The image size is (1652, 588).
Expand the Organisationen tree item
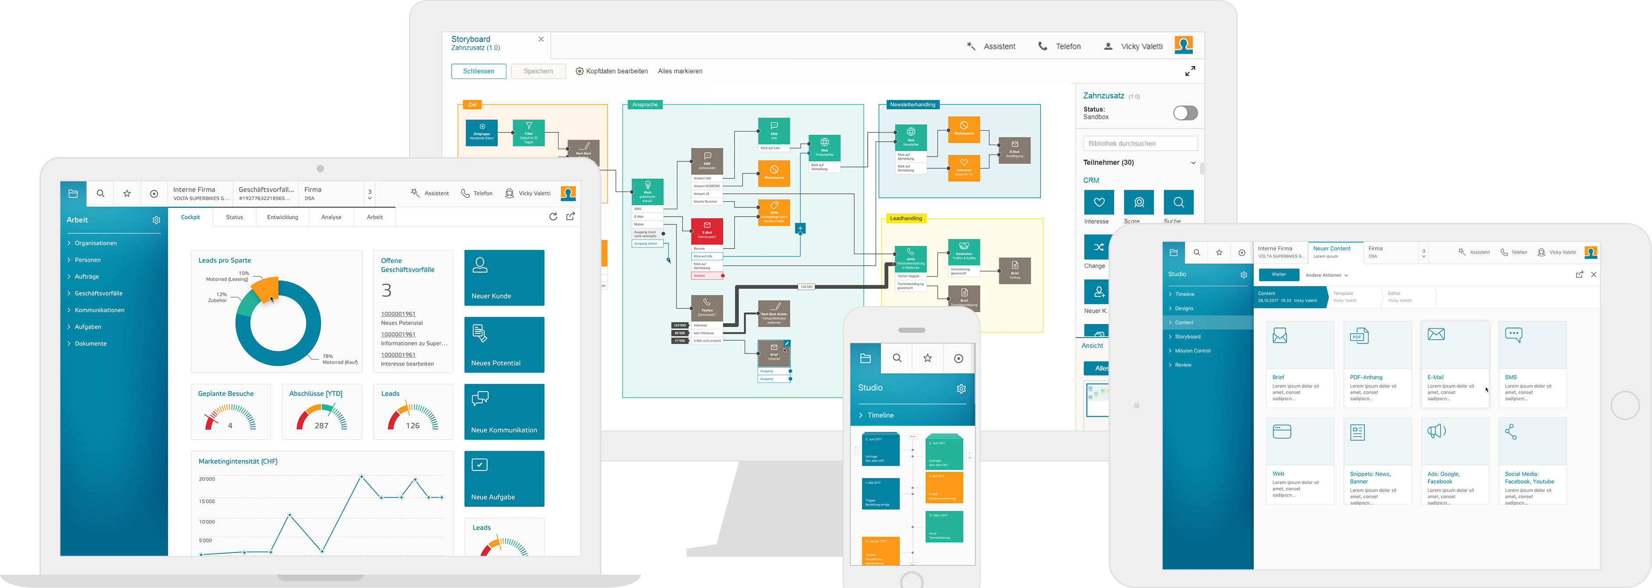(x=95, y=243)
